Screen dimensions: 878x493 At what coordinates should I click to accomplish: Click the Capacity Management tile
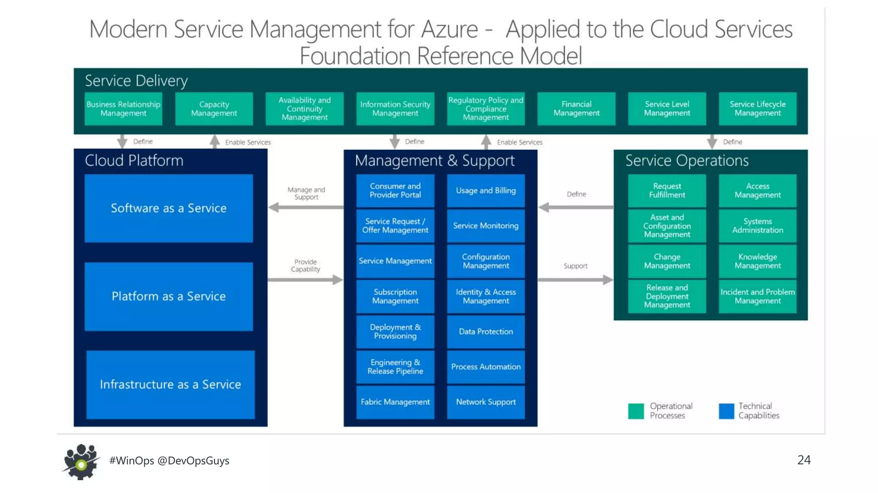point(214,109)
